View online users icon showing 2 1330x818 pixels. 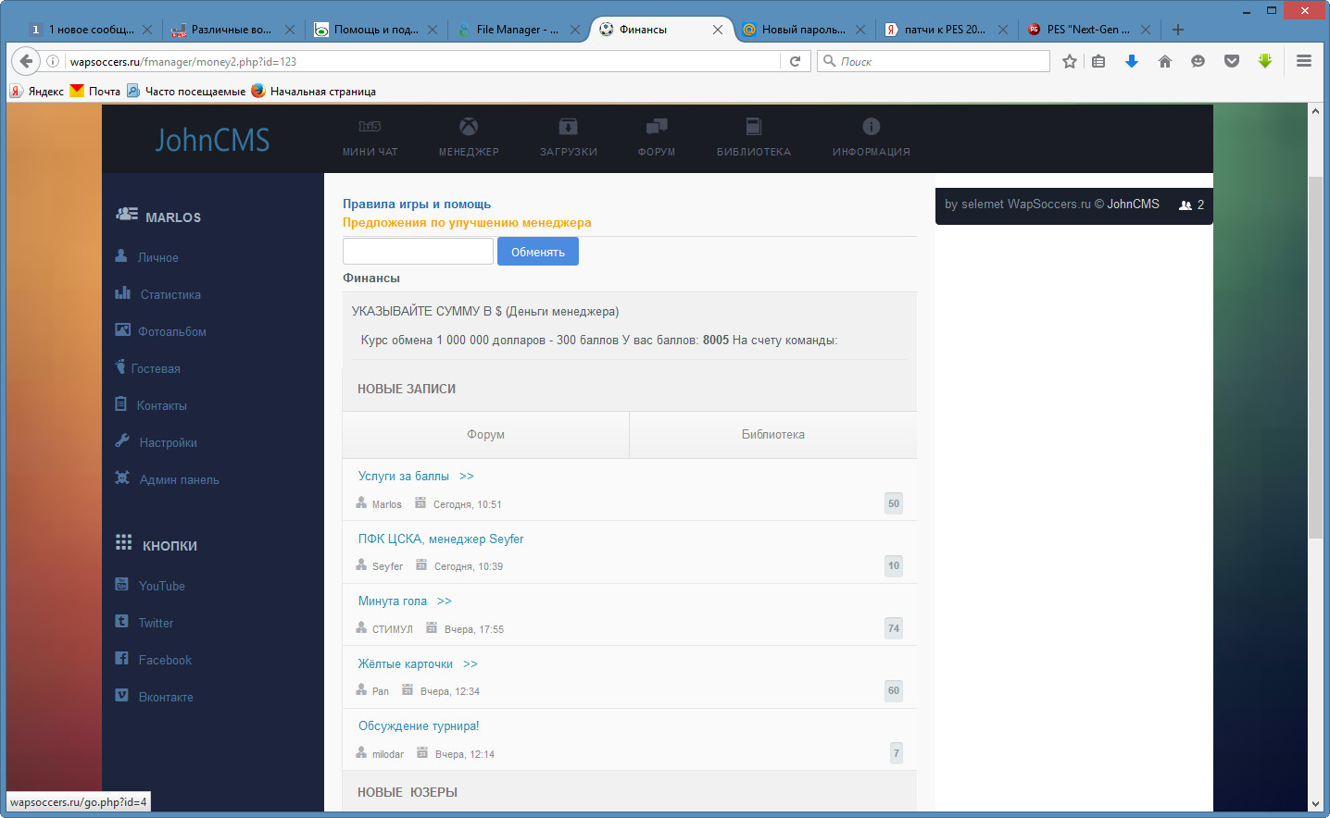click(1191, 204)
